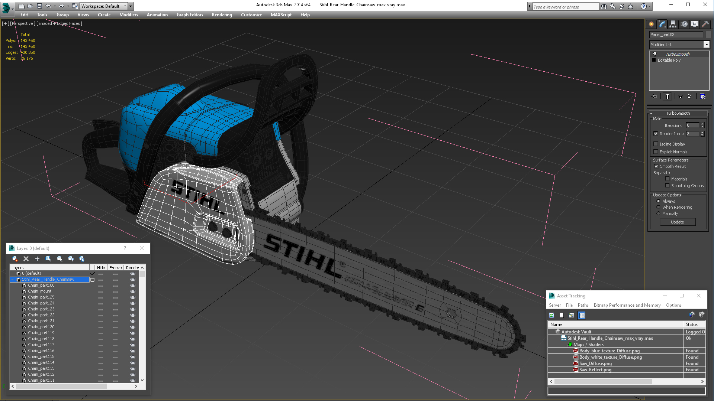
Task: Click the Shaded + Edged Faces viewport label
Action: click(59, 23)
